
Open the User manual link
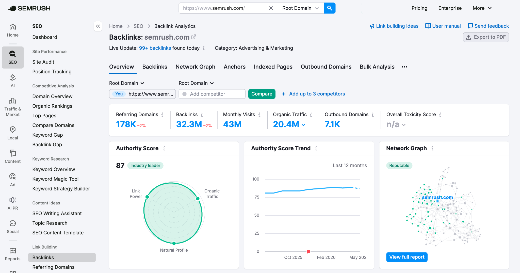(443, 26)
